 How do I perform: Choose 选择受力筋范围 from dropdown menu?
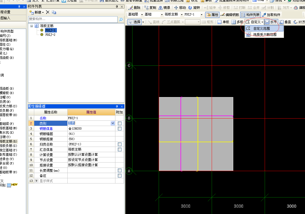(264, 34)
